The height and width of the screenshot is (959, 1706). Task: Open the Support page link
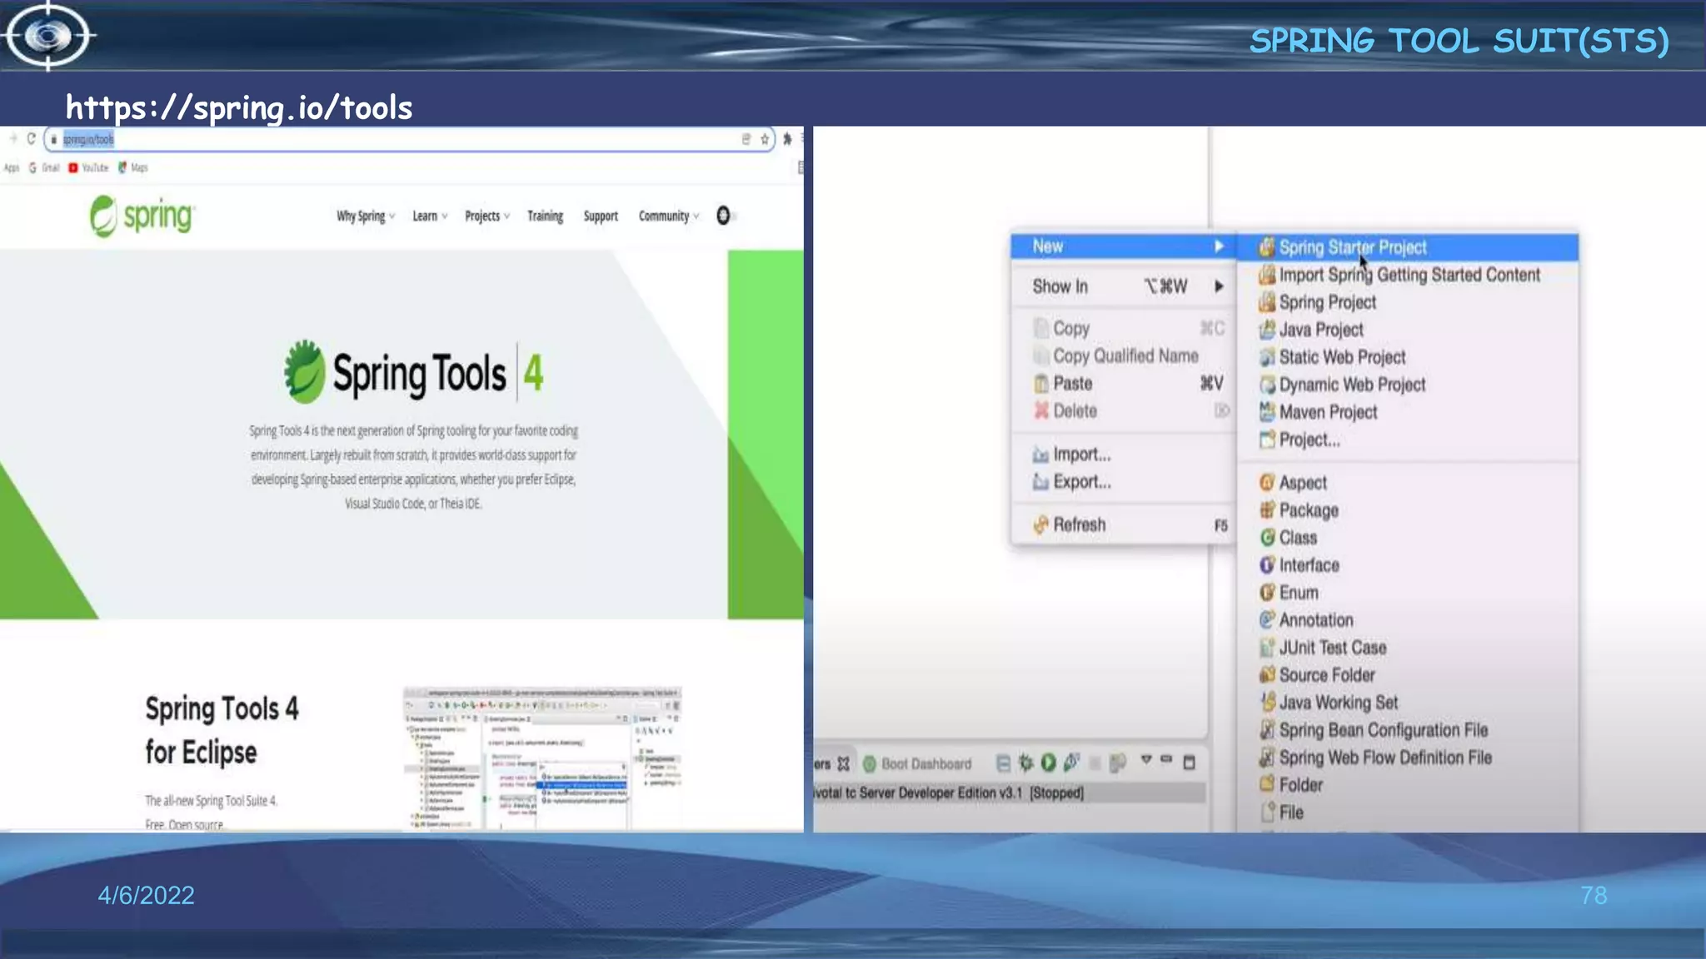click(x=601, y=216)
